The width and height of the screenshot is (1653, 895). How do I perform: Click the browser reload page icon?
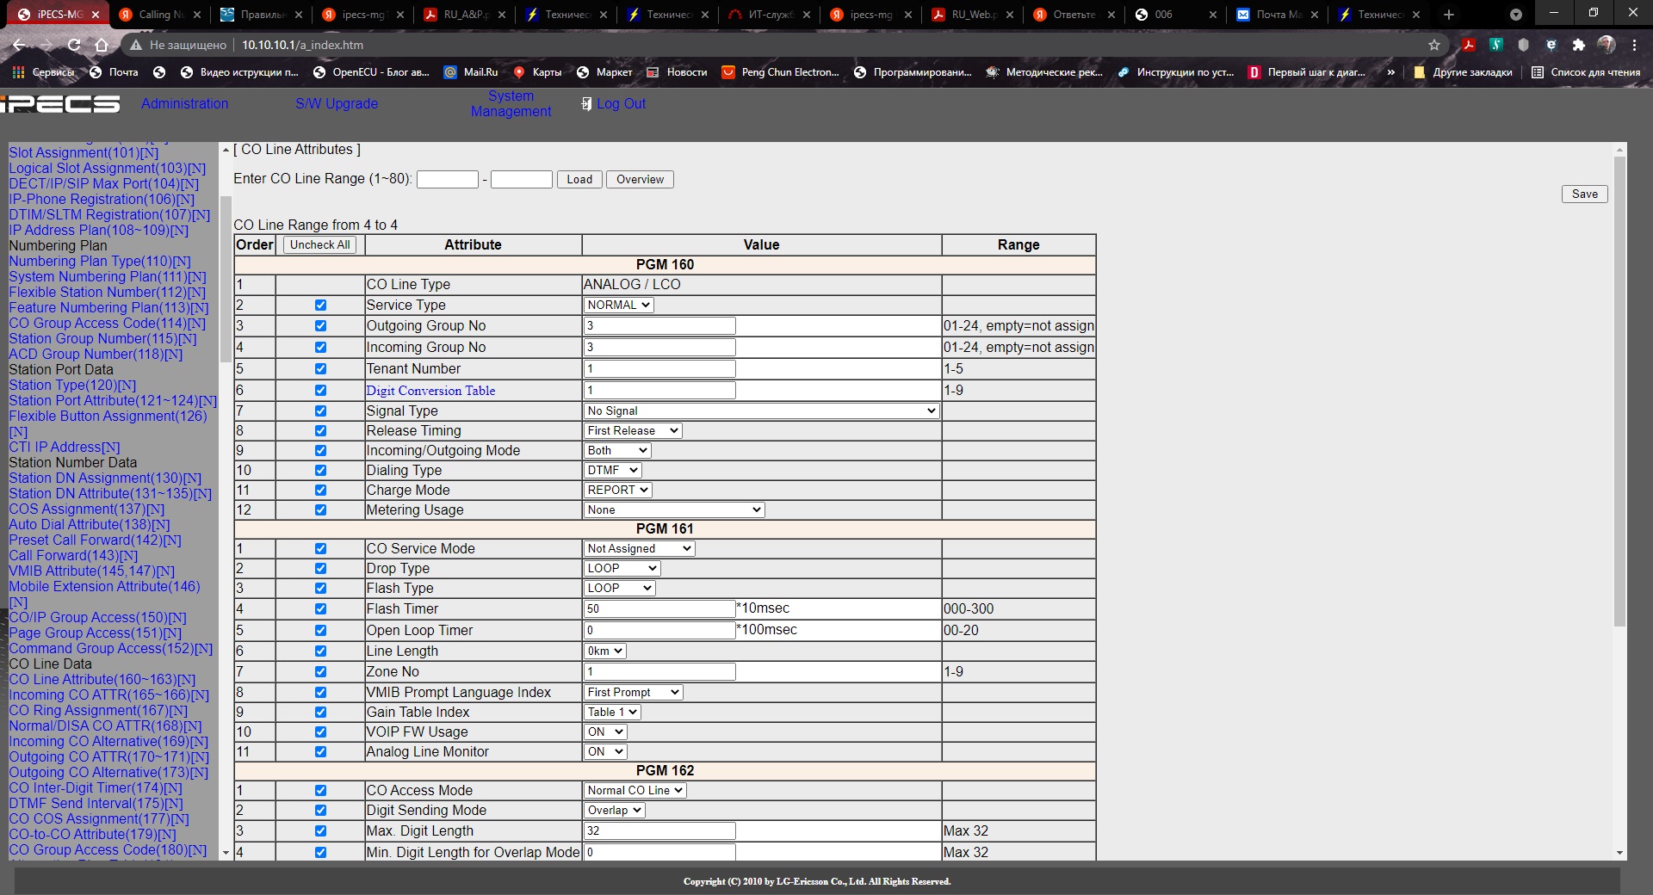pyautogui.click(x=74, y=45)
